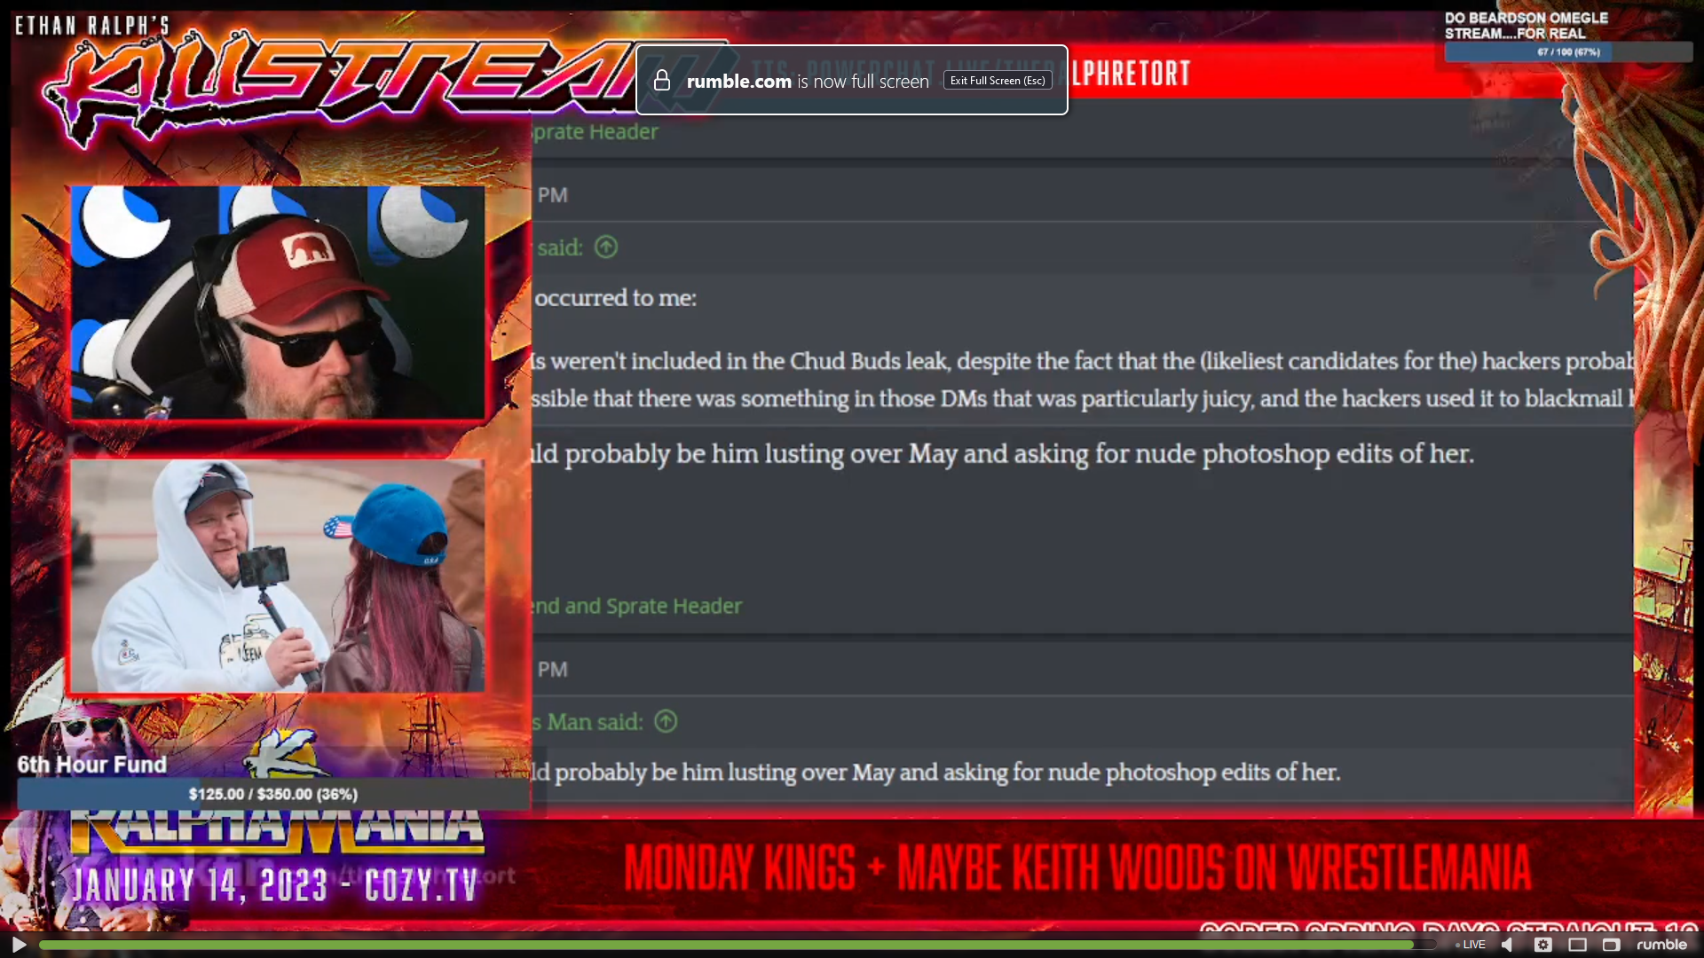Toggle the full screen player icon
This screenshot has height=958, width=1704.
1611,945
